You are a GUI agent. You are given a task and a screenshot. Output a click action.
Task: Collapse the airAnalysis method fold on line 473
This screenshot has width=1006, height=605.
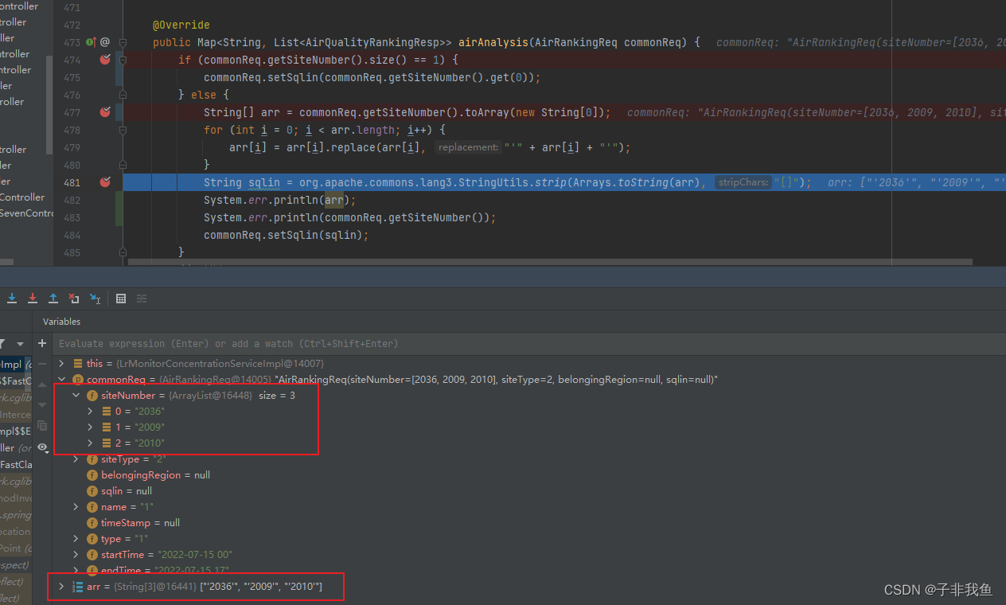click(123, 42)
